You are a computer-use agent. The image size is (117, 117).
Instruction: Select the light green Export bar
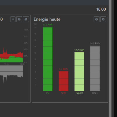[79, 72]
